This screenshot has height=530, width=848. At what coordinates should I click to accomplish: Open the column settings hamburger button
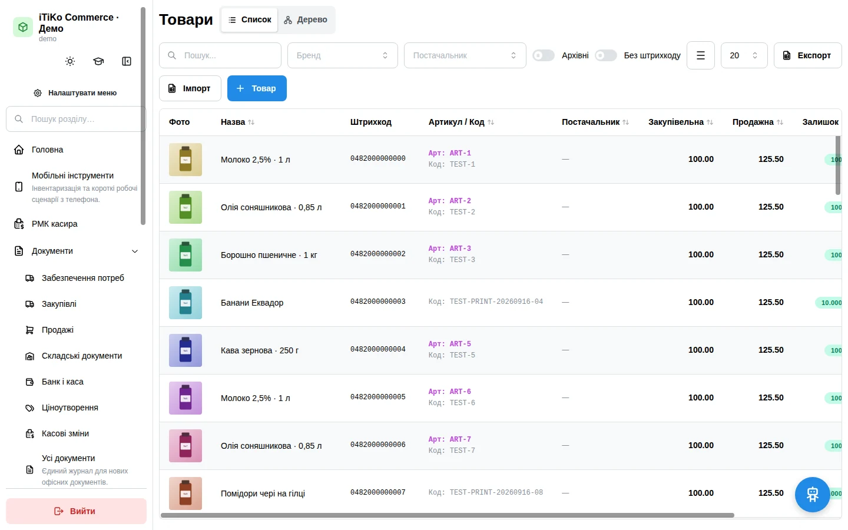(701, 55)
